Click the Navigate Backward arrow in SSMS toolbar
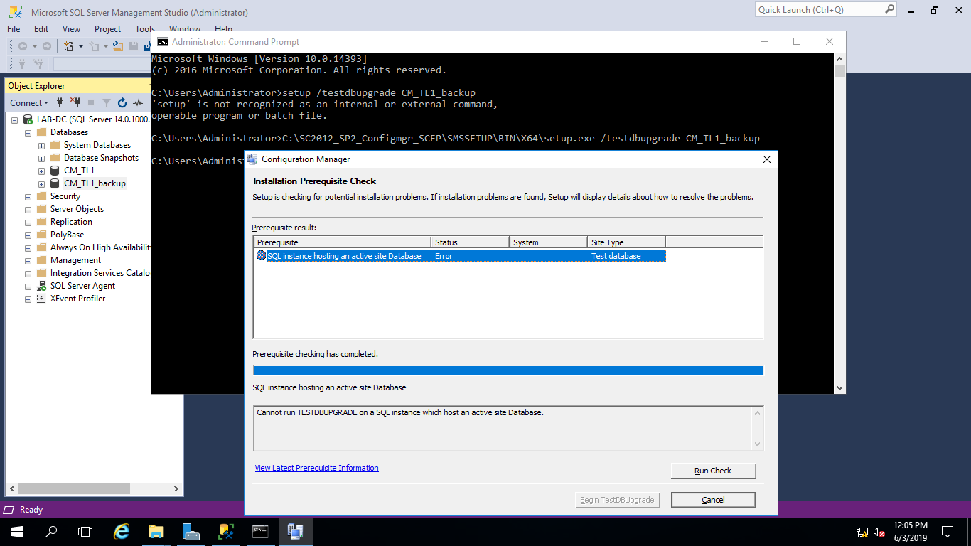Image resolution: width=971 pixels, height=546 pixels. pos(23,46)
